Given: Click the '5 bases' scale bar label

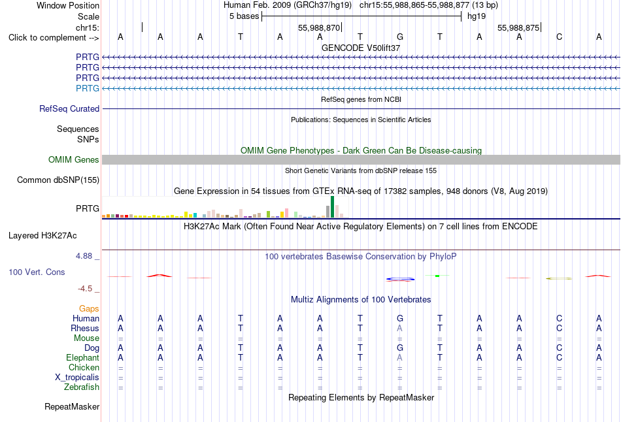Looking at the screenshot, I should pyautogui.click(x=244, y=16).
